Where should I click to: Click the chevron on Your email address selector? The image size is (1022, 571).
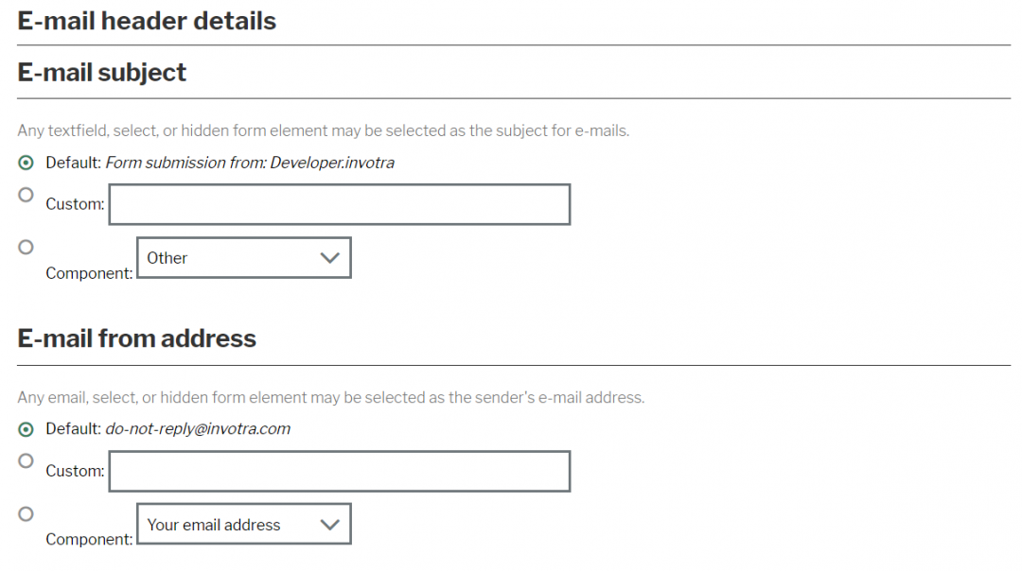pyautogui.click(x=329, y=524)
